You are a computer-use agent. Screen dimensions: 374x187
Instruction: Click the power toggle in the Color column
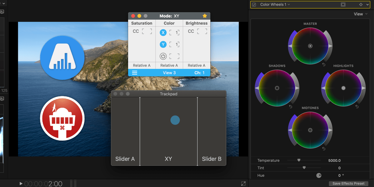coord(163,56)
